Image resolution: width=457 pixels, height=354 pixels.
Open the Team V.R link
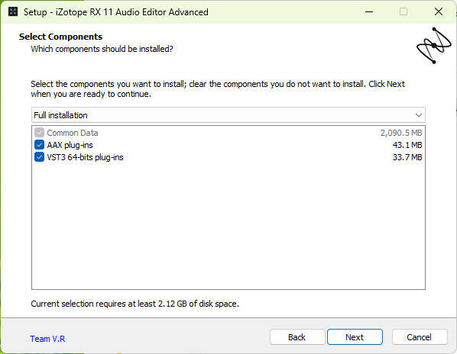(47, 339)
